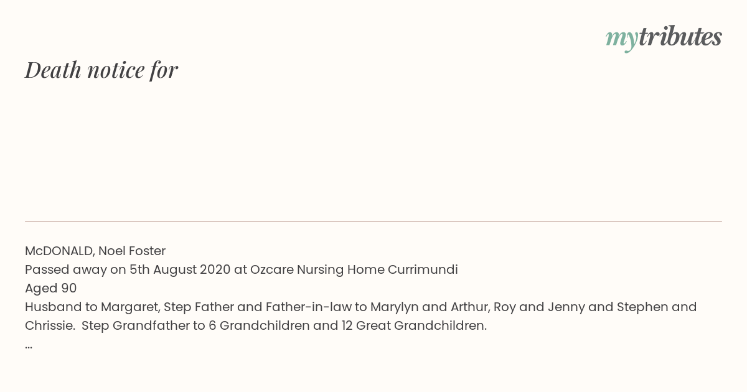
Task: Click the "Aged 90" line
Action: [51, 289]
